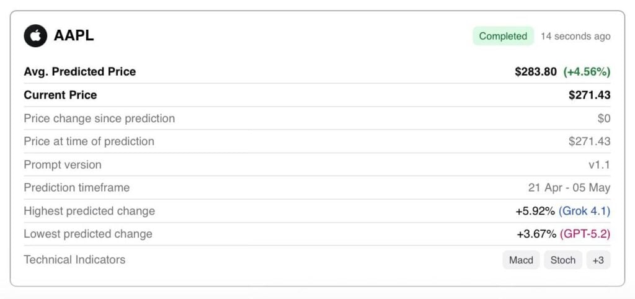This screenshot has height=299, width=635.
Task: Expand the +3 more indicators tag
Action: [x=598, y=260]
